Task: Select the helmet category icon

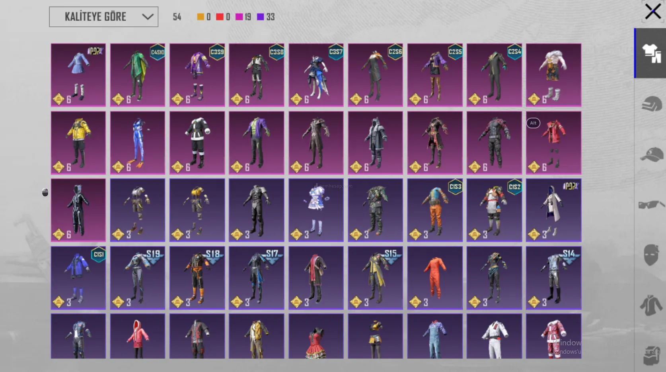Action: 651,104
